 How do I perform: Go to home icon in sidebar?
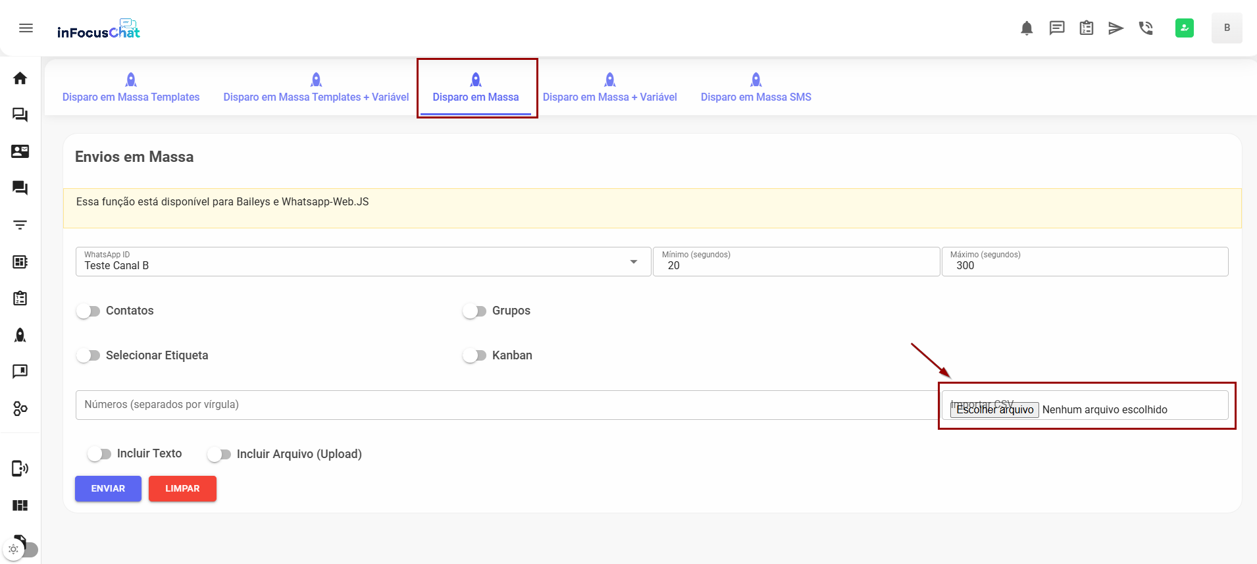(20, 78)
